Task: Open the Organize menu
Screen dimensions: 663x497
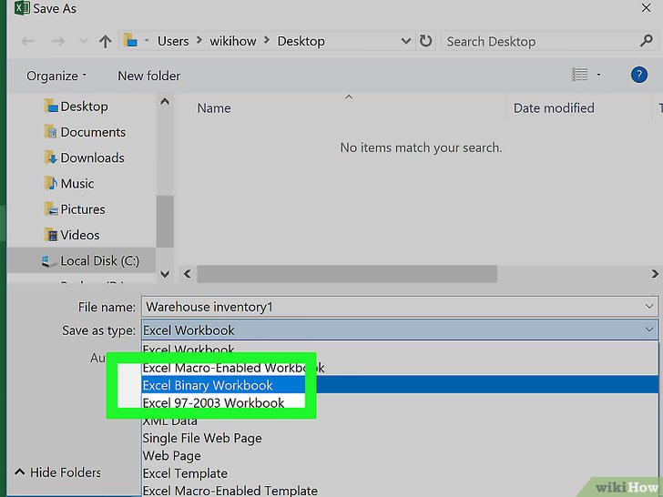Action: coord(56,76)
